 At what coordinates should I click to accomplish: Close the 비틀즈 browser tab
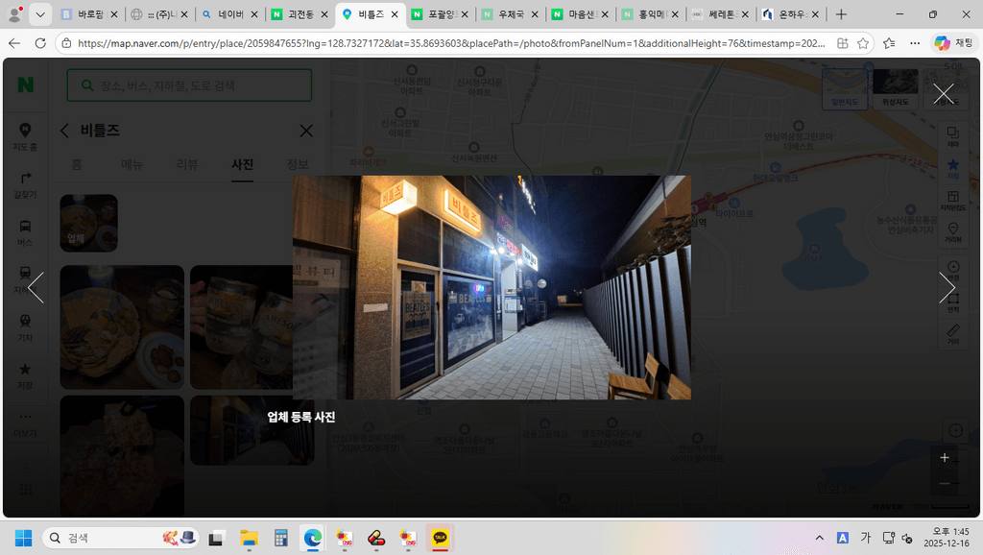395,13
